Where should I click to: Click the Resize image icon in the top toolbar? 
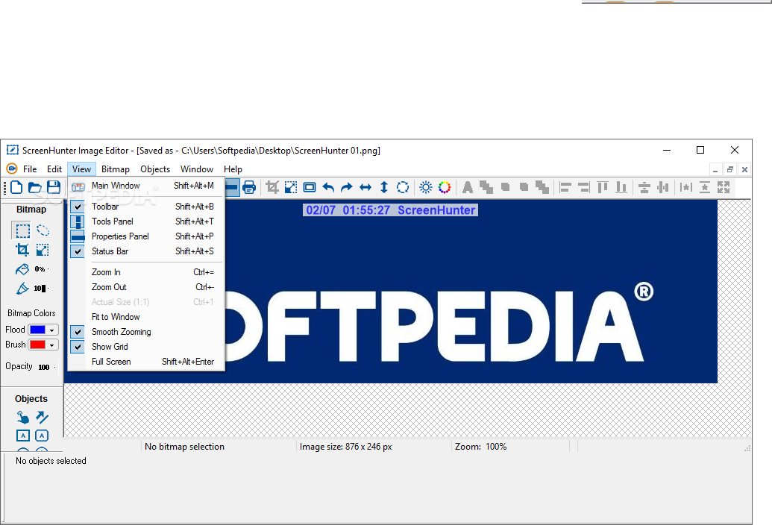(291, 187)
